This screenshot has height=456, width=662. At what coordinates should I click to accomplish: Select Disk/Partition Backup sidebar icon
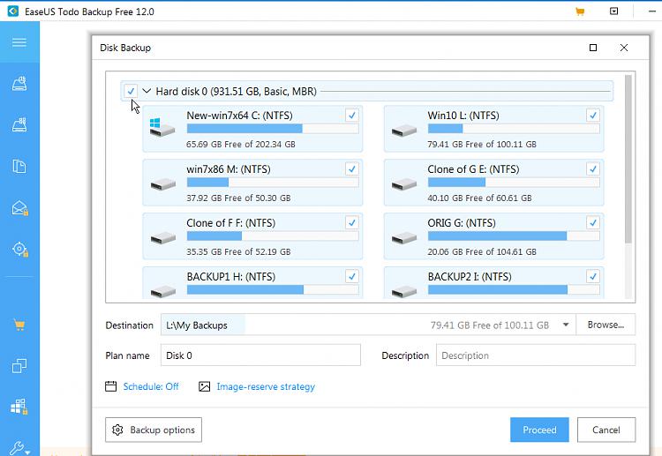(19, 84)
